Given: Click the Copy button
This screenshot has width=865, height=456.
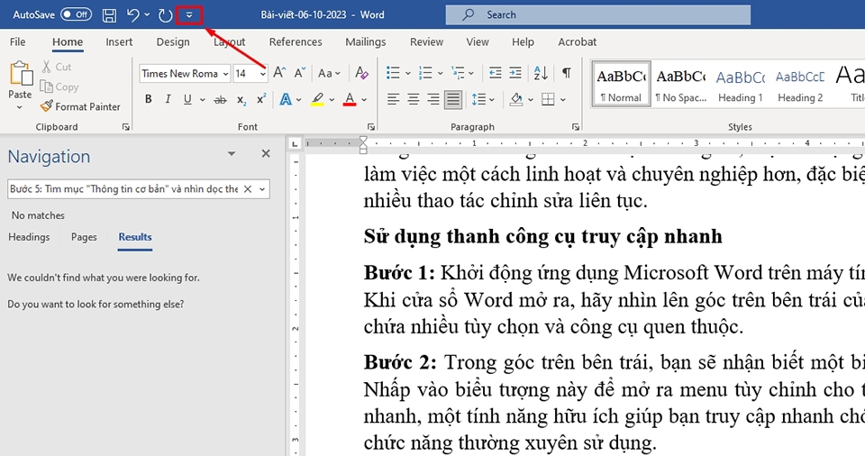Looking at the screenshot, I should (x=59, y=87).
